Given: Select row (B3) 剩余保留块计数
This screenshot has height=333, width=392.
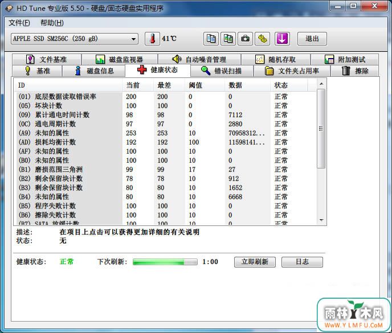Looking at the screenshot, I should coord(166,188).
